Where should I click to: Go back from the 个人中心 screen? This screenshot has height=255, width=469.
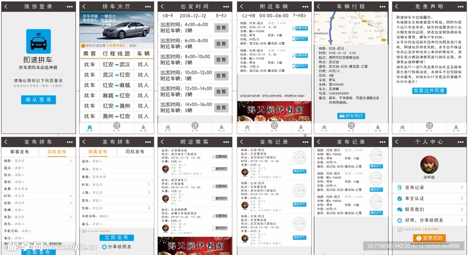pos(397,142)
